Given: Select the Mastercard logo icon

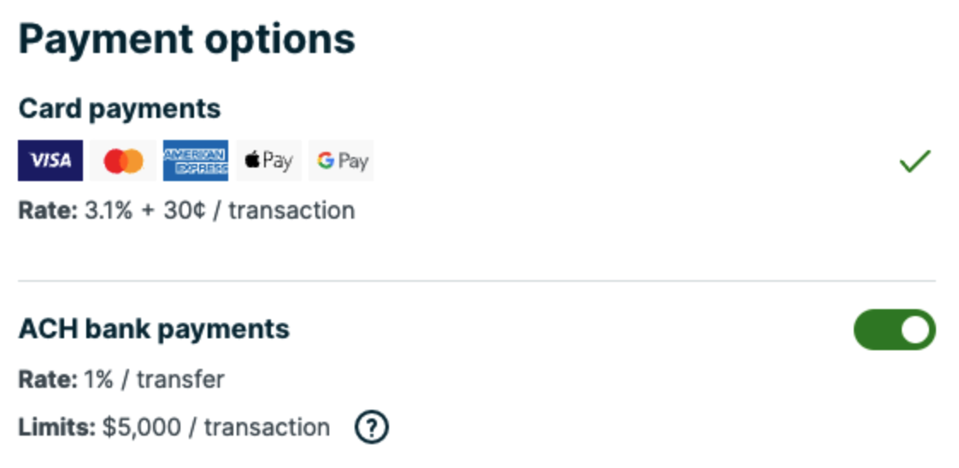Looking at the screenshot, I should (123, 161).
